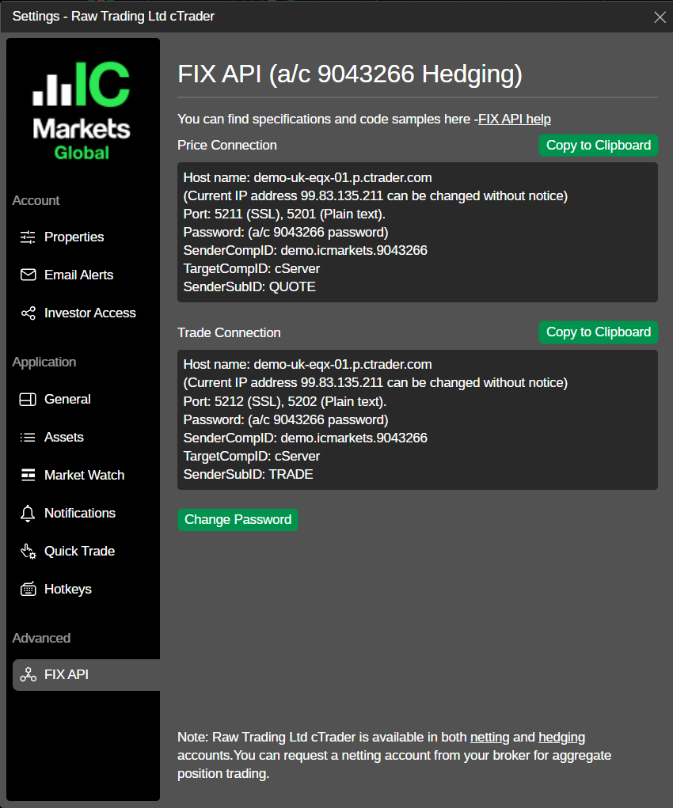673x808 pixels.
Task: Click the FIX API nodes icon
Action: [28, 674]
